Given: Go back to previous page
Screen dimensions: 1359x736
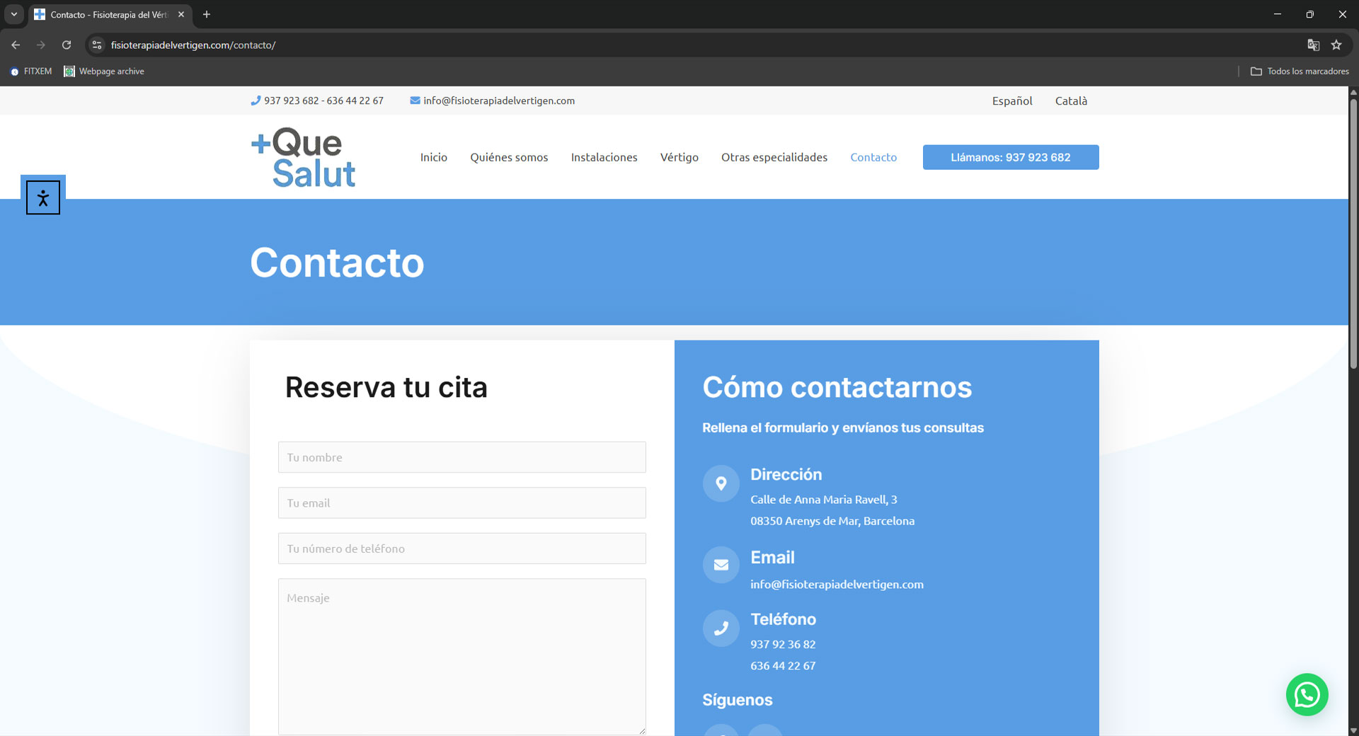Looking at the screenshot, I should [16, 45].
